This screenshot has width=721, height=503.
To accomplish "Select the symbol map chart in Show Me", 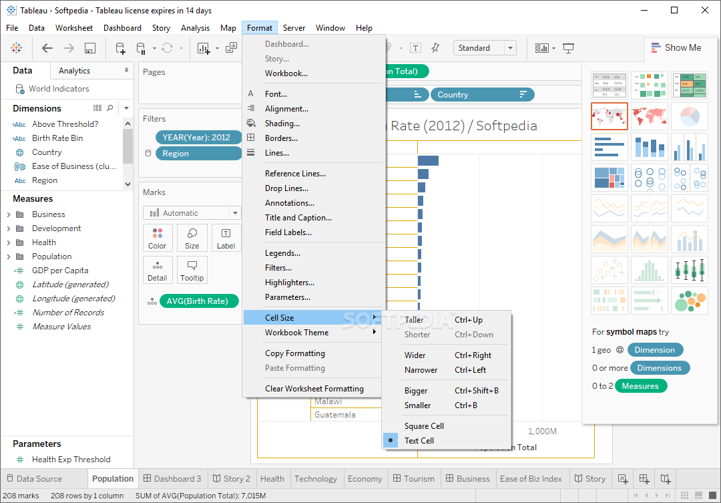I will 610,116.
